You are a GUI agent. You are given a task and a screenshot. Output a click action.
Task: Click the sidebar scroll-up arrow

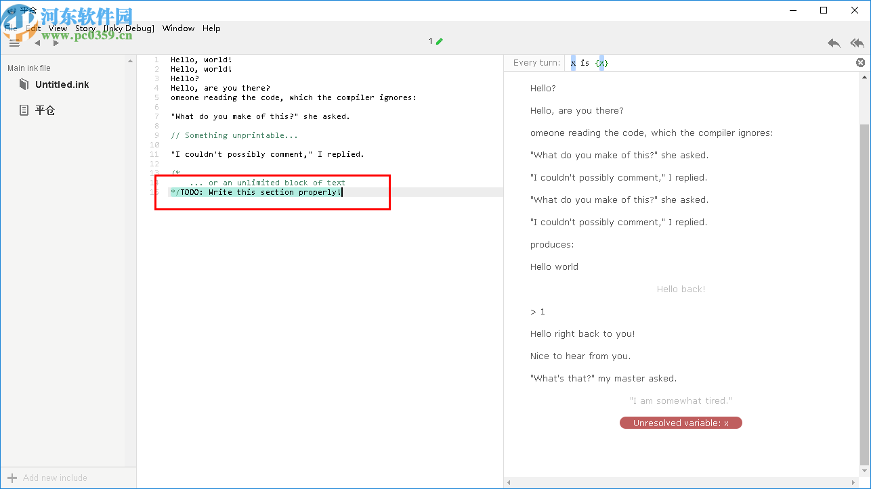[131, 61]
